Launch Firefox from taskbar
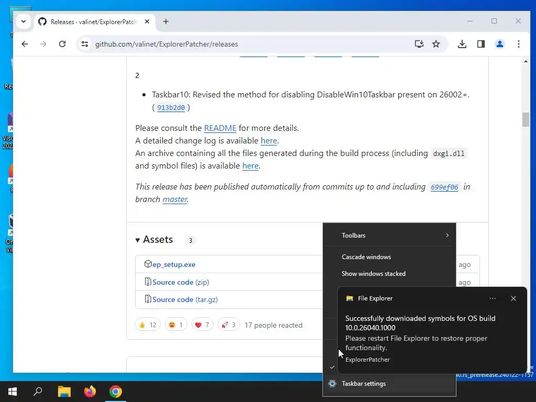 90,392
